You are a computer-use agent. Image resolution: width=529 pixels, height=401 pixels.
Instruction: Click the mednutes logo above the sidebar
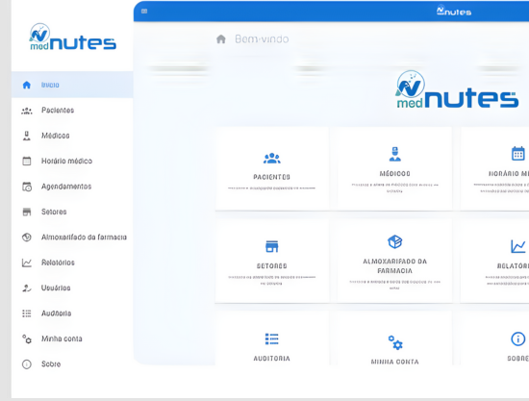coord(72,38)
